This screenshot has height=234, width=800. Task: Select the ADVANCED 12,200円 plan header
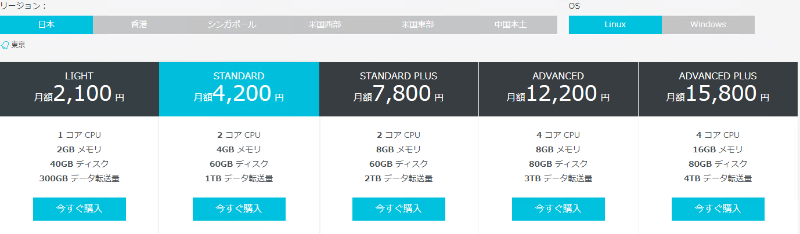coord(558,89)
